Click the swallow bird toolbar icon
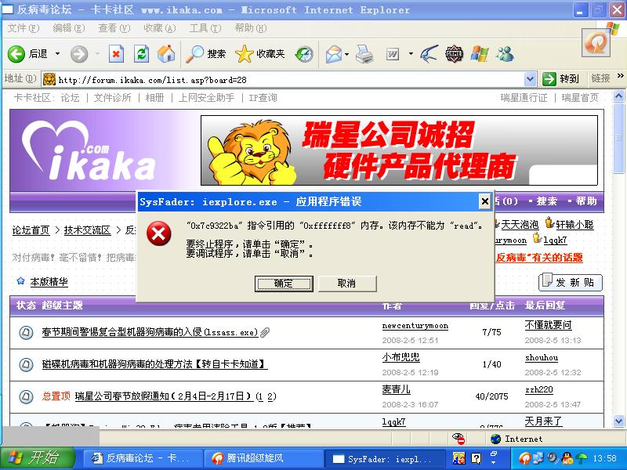627x470 pixels. point(429,53)
